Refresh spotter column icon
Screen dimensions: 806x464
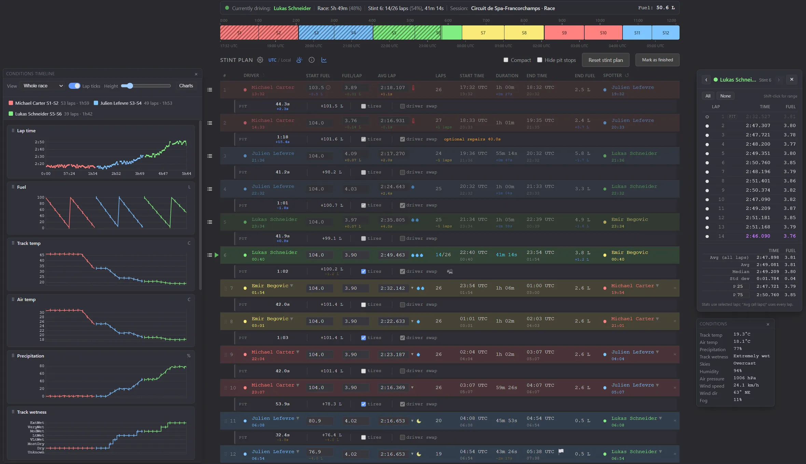[627, 75]
